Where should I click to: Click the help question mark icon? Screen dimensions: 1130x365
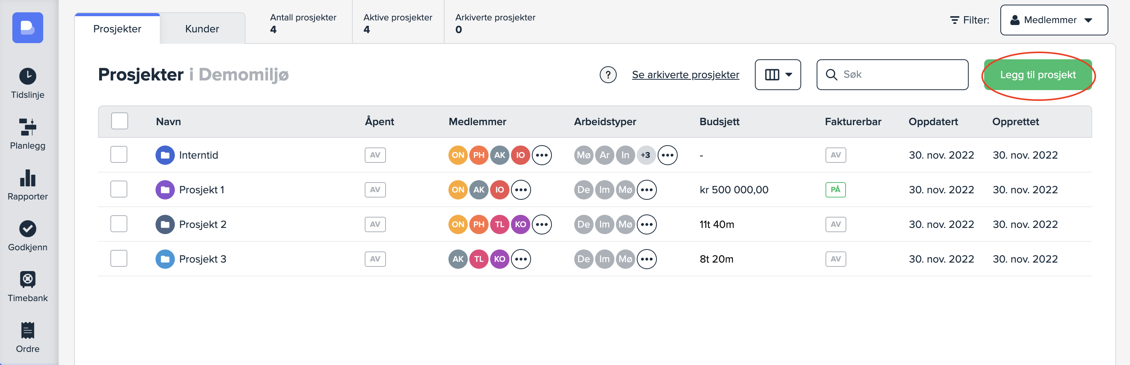click(607, 75)
